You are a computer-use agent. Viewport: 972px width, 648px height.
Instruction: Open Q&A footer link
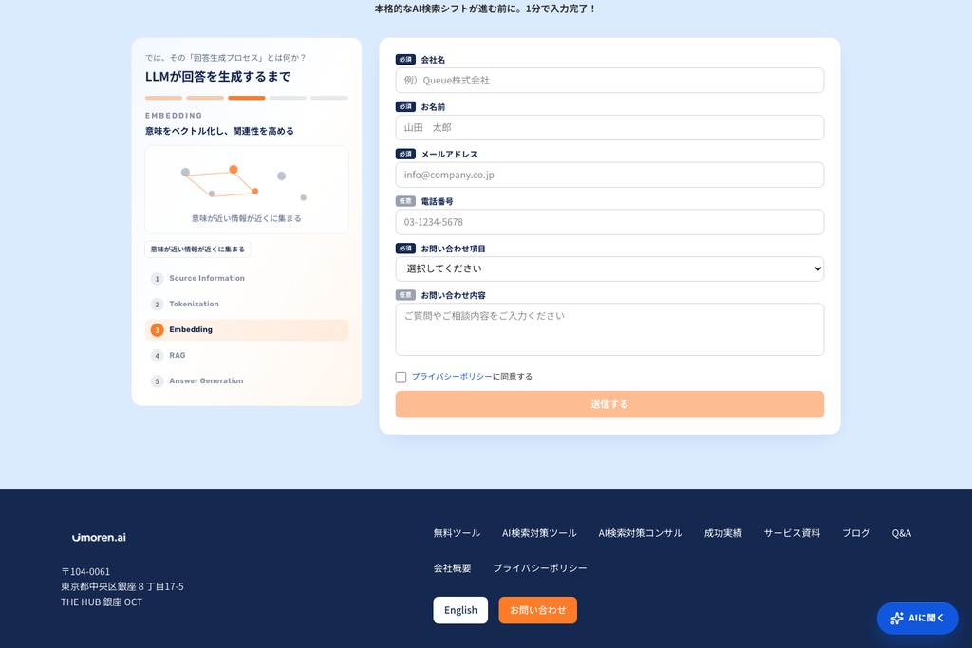click(x=902, y=533)
